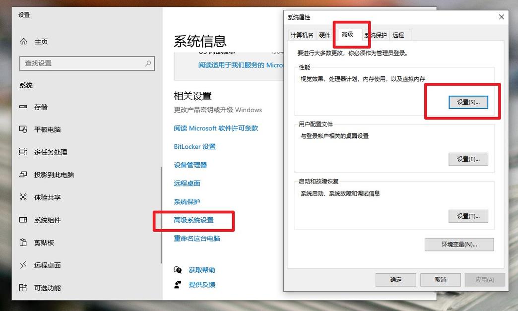Screen dimensions: 518x311
Task: Switch to the 计算机名 tab
Action: coord(302,35)
